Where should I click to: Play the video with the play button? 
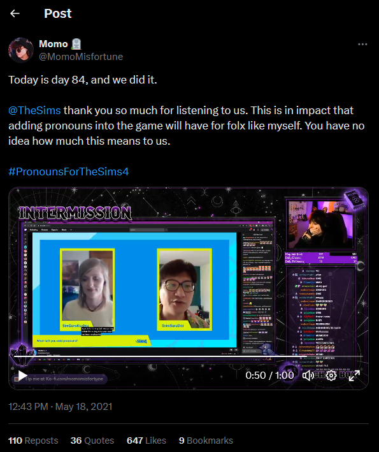22,375
